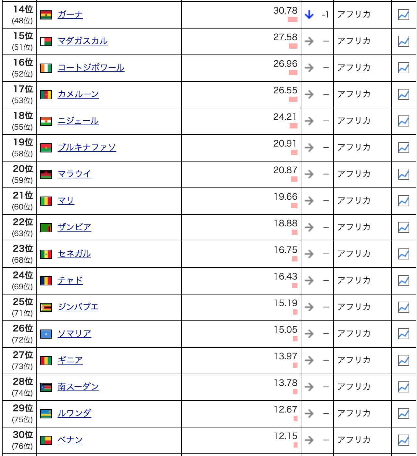Open the trend chart icon for Senegal
The height and width of the screenshot is (456, 417).
[x=403, y=254]
